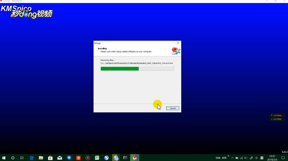This screenshot has height=161, width=288.
Task: Close the Setup dialog window
Action: 178,43
